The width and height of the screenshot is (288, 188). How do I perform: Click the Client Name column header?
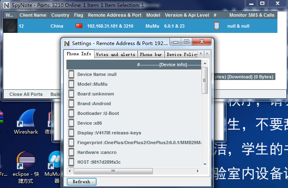[33, 15]
